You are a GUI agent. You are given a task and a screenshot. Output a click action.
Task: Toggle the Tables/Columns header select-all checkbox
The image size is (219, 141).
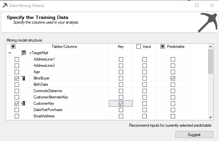(x=13, y=47)
